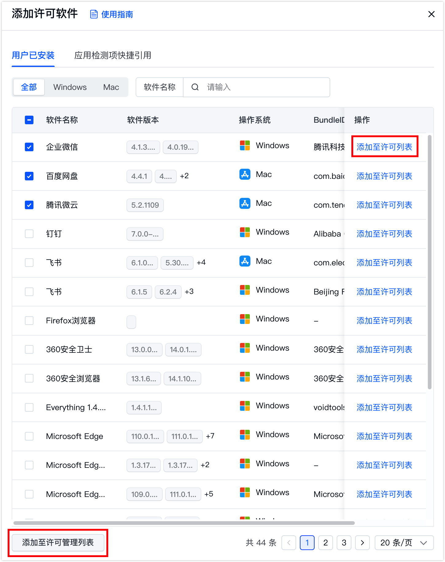445x562 pixels.
Task: Select current page 1 button
Action: click(307, 543)
